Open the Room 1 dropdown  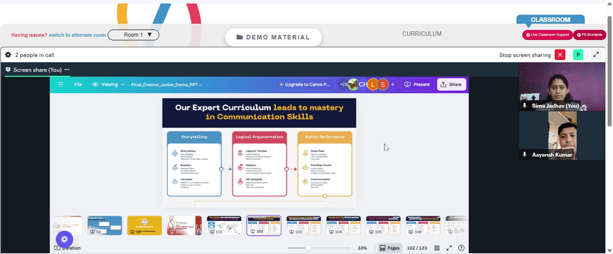coord(133,35)
